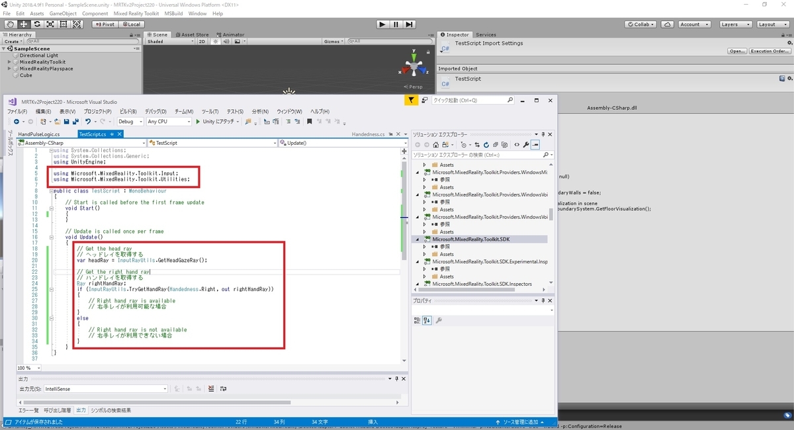Viewport: 794px width, 430px height.
Task: Select Unity's Hand tool
Action: [x=10, y=24]
